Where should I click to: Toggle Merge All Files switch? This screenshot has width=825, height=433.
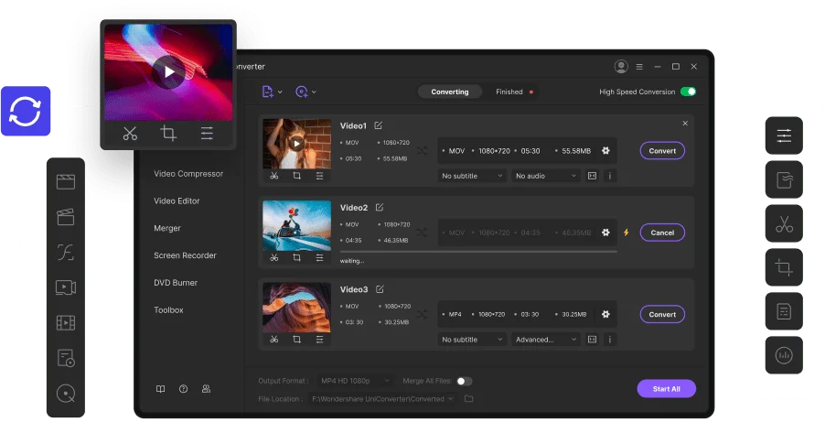[x=464, y=381]
